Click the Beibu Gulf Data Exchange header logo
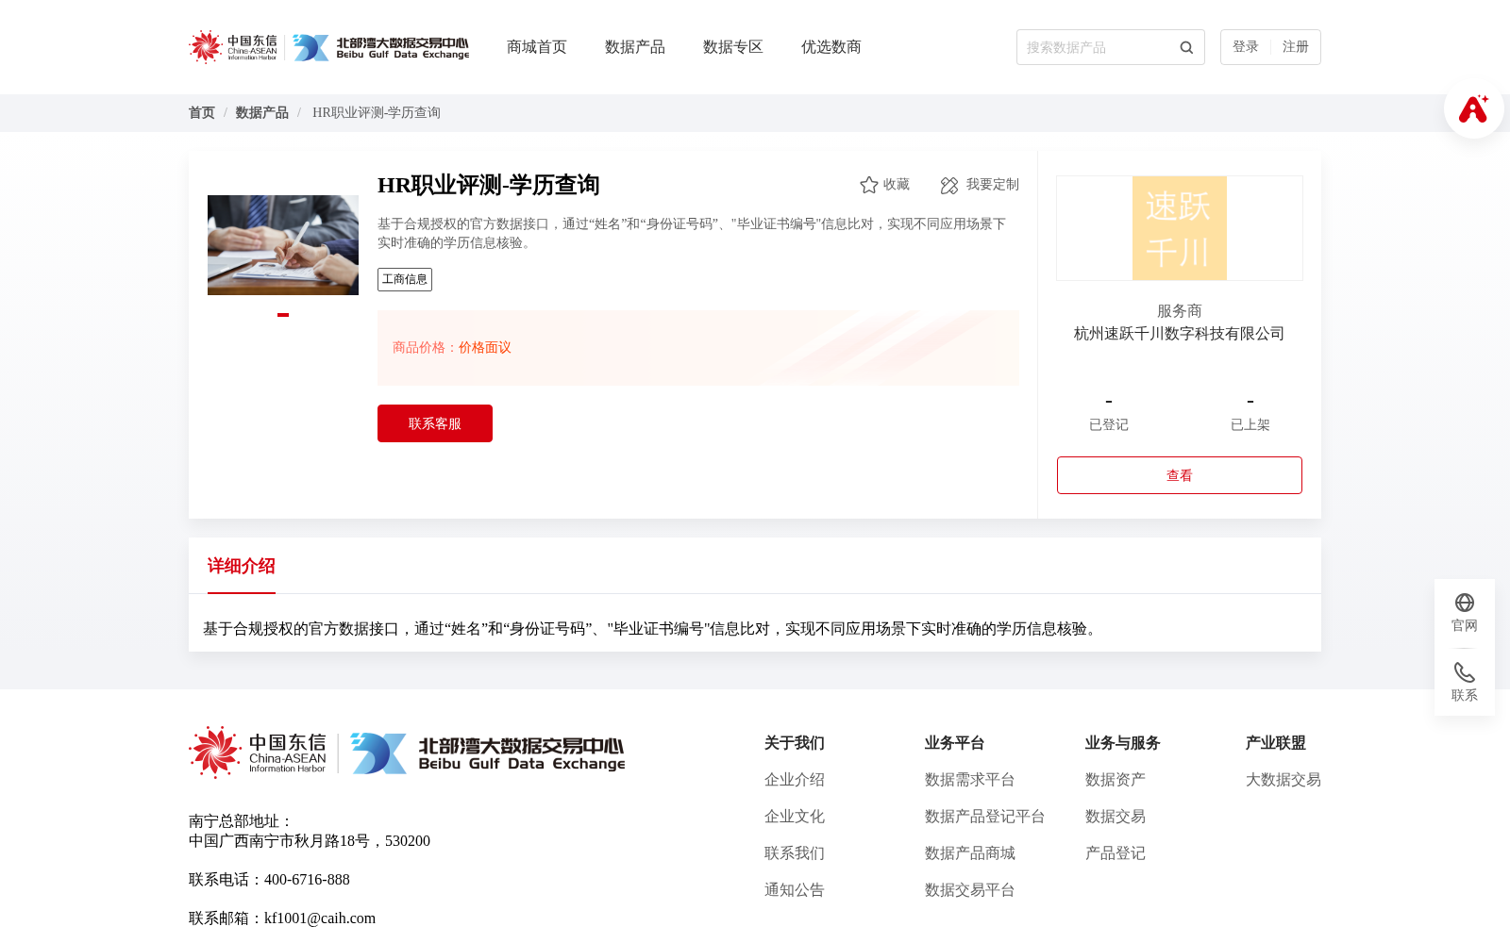 (380, 47)
